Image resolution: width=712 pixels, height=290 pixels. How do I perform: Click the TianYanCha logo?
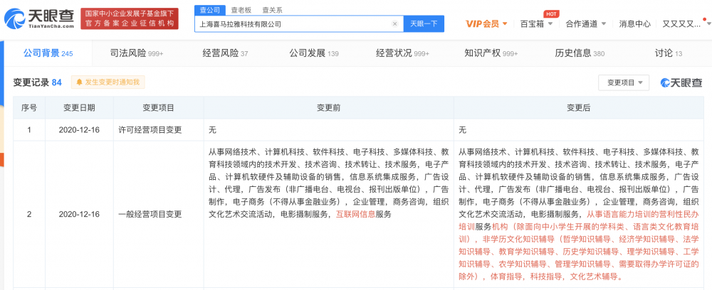point(39,19)
